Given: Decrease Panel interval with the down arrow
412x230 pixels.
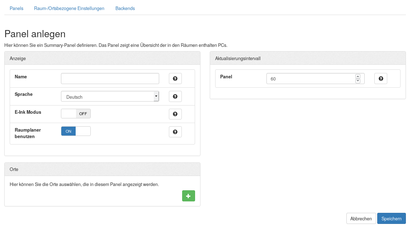Looking at the screenshot, I should [357, 81].
